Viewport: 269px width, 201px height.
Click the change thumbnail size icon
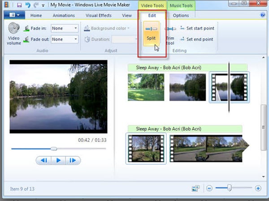[195, 188]
